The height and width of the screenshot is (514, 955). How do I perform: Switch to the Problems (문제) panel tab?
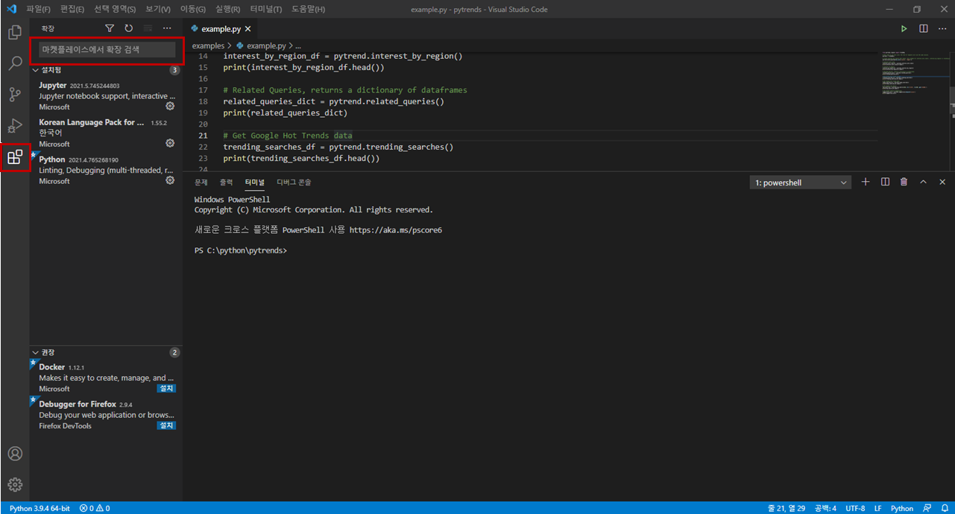[x=201, y=183]
